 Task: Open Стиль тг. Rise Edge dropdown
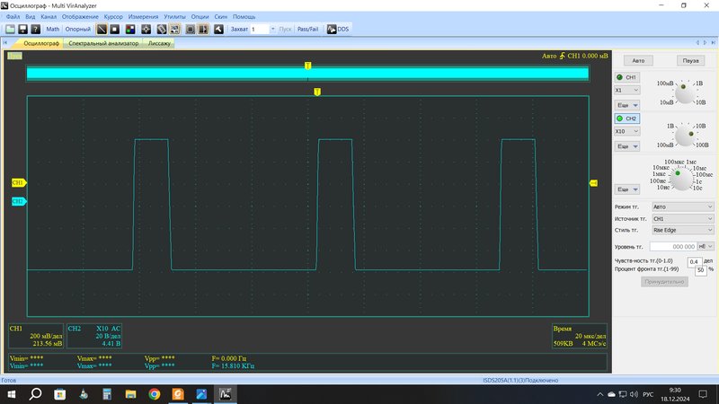point(682,231)
